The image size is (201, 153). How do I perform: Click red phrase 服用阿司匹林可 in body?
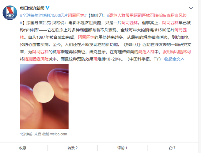177,52
